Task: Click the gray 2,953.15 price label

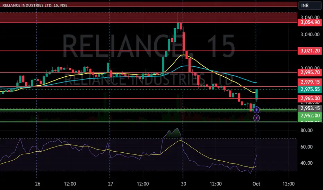Action: (309, 108)
